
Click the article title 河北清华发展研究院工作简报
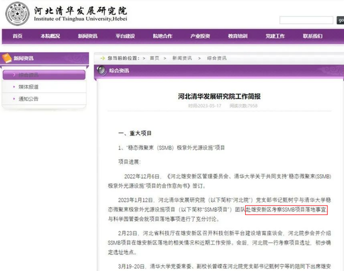(x=219, y=96)
